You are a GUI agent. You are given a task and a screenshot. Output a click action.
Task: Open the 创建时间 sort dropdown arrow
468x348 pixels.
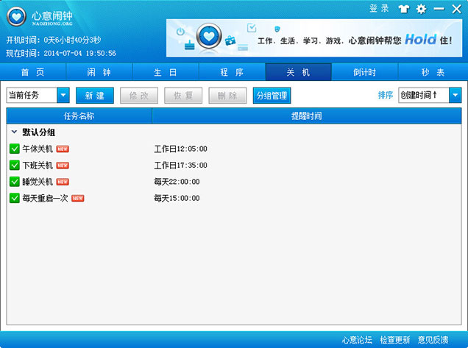pyautogui.click(x=455, y=95)
